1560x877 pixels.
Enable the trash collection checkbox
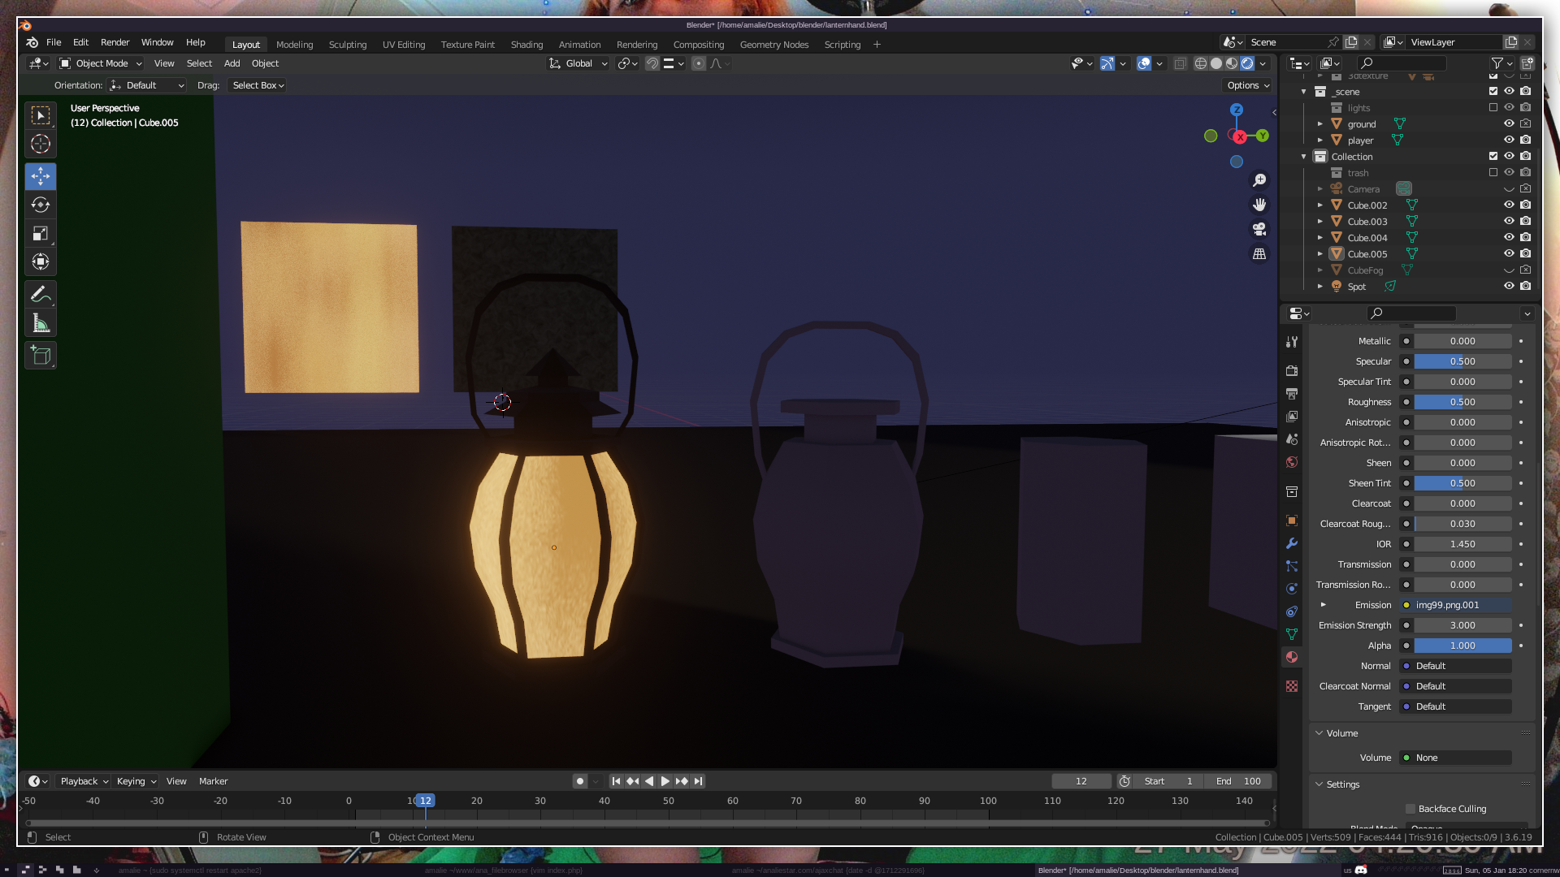click(1493, 173)
